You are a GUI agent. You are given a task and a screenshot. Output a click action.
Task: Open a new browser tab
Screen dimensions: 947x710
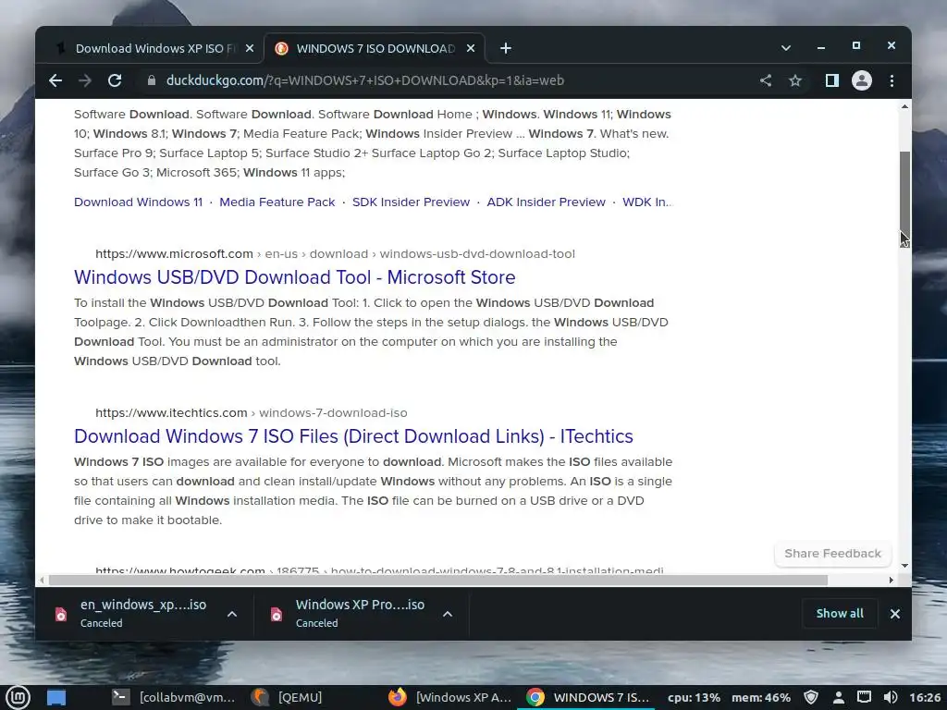click(506, 48)
